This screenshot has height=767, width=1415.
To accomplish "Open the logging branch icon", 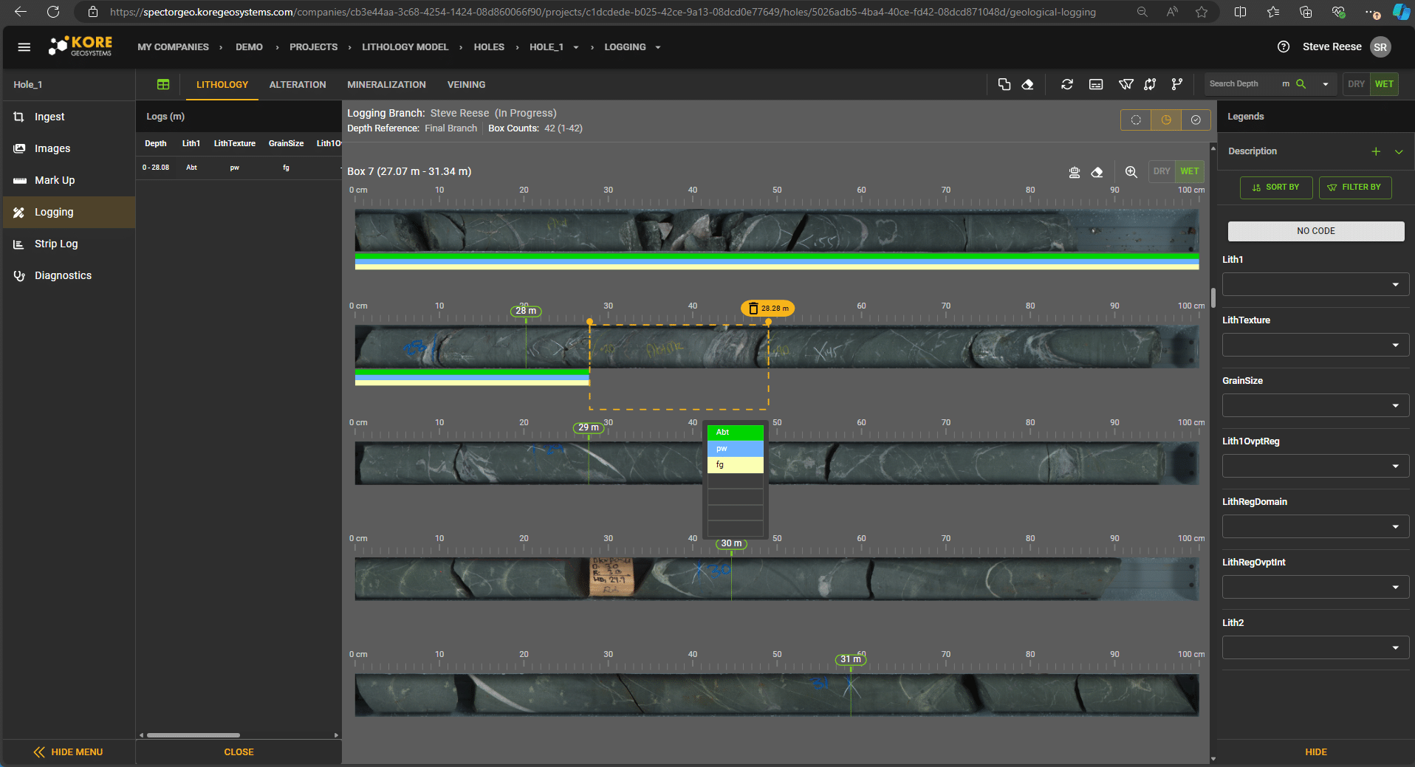I will pyautogui.click(x=1176, y=84).
